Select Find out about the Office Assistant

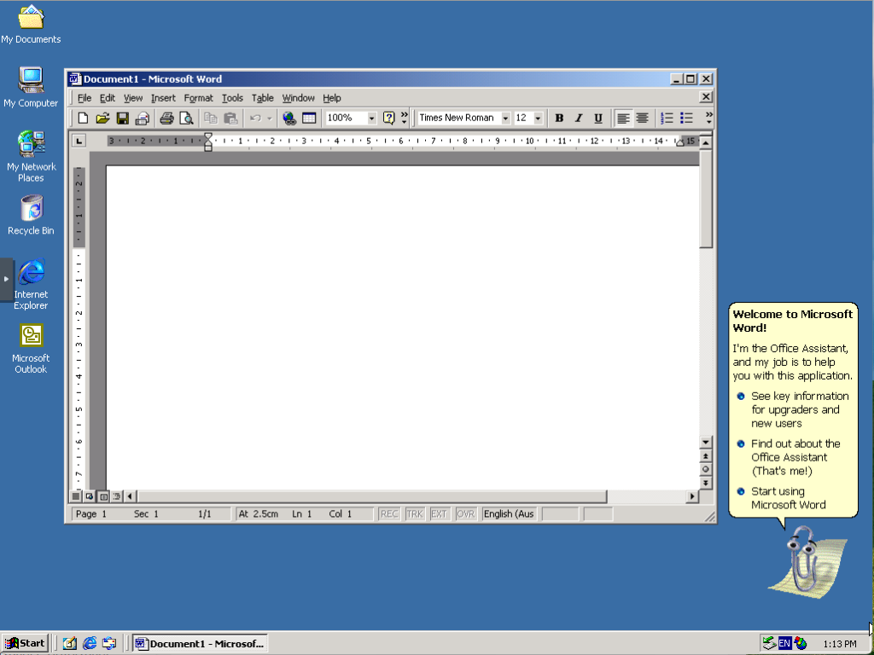click(x=795, y=457)
